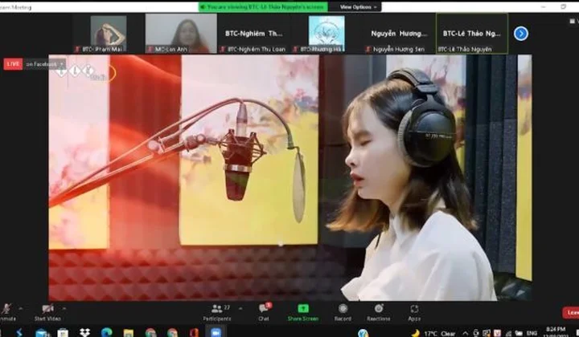Image resolution: width=579 pixels, height=337 pixels.
Task: Open Microsoft Edge from the taskbar
Action: (107, 332)
